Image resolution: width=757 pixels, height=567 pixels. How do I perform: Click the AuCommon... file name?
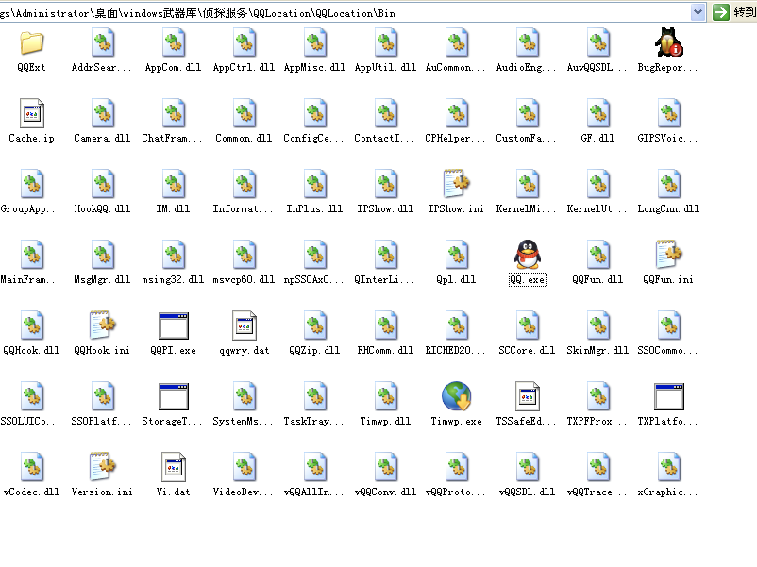click(x=455, y=68)
